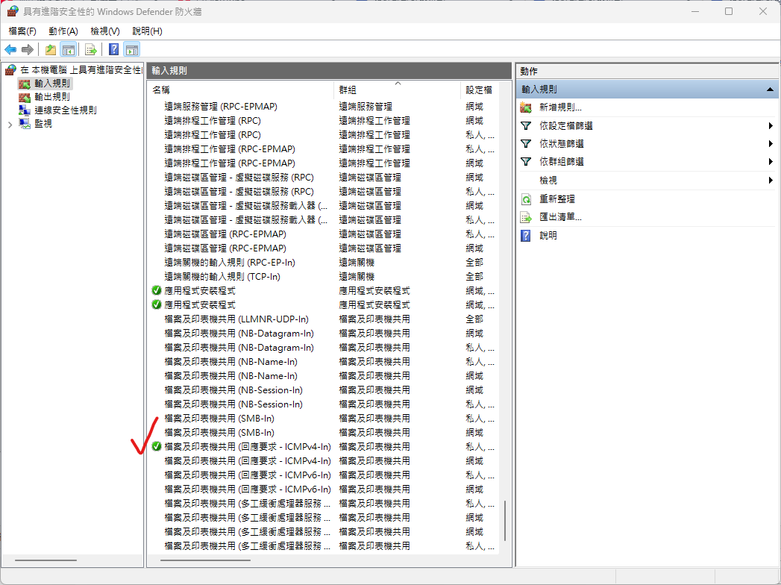This screenshot has width=781, height=585.
Task: Click the export list toolbar icon
Action: (91, 49)
